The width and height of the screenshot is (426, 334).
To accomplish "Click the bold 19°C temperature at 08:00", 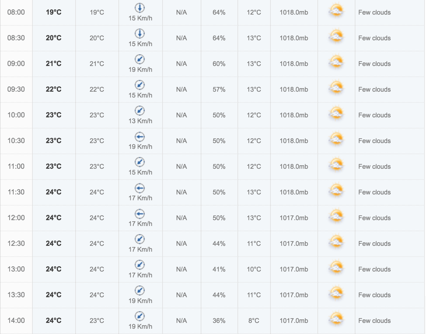I will click(54, 12).
